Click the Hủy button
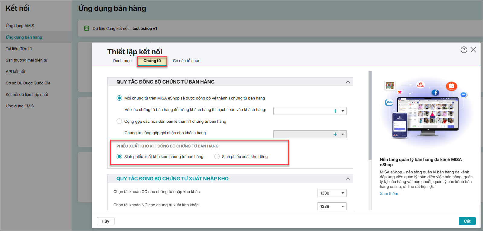Image resolution: width=483 pixels, height=231 pixels. click(105, 221)
